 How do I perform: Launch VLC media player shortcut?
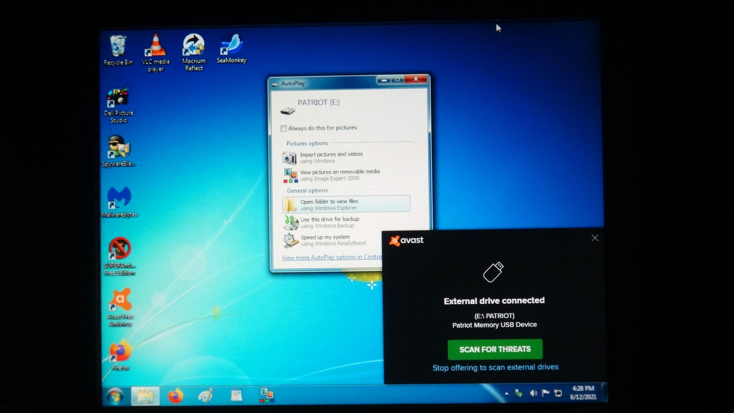[x=156, y=53]
